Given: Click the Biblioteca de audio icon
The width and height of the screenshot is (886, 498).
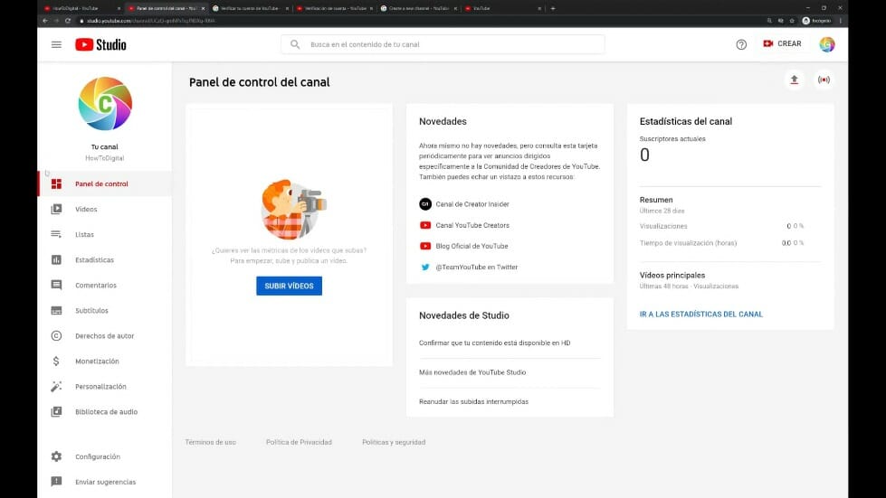Looking at the screenshot, I should pyautogui.click(x=56, y=412).
